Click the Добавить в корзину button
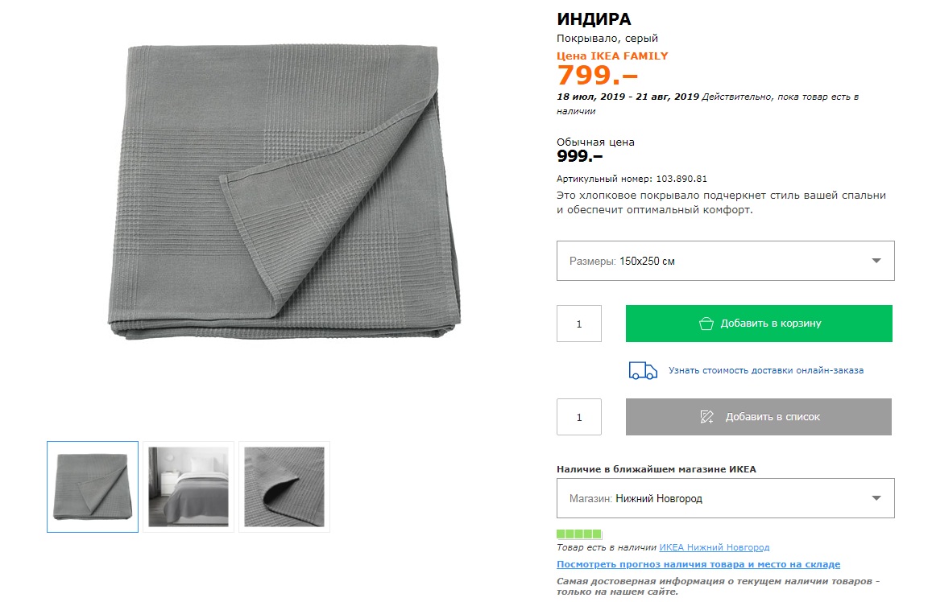This screenshot has width=932, height=602. tap(759, 324)
